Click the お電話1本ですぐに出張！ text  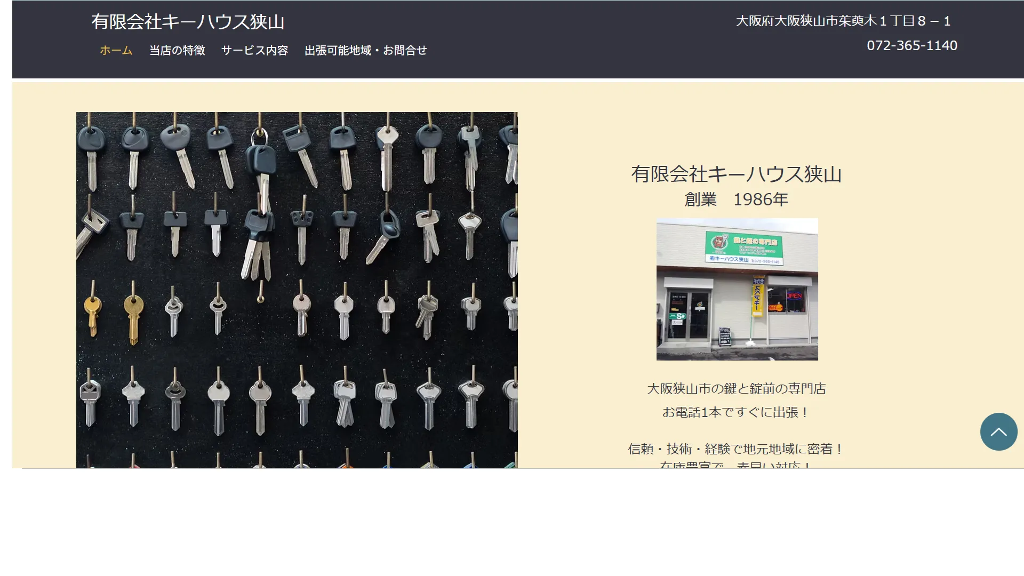(736, 412)
